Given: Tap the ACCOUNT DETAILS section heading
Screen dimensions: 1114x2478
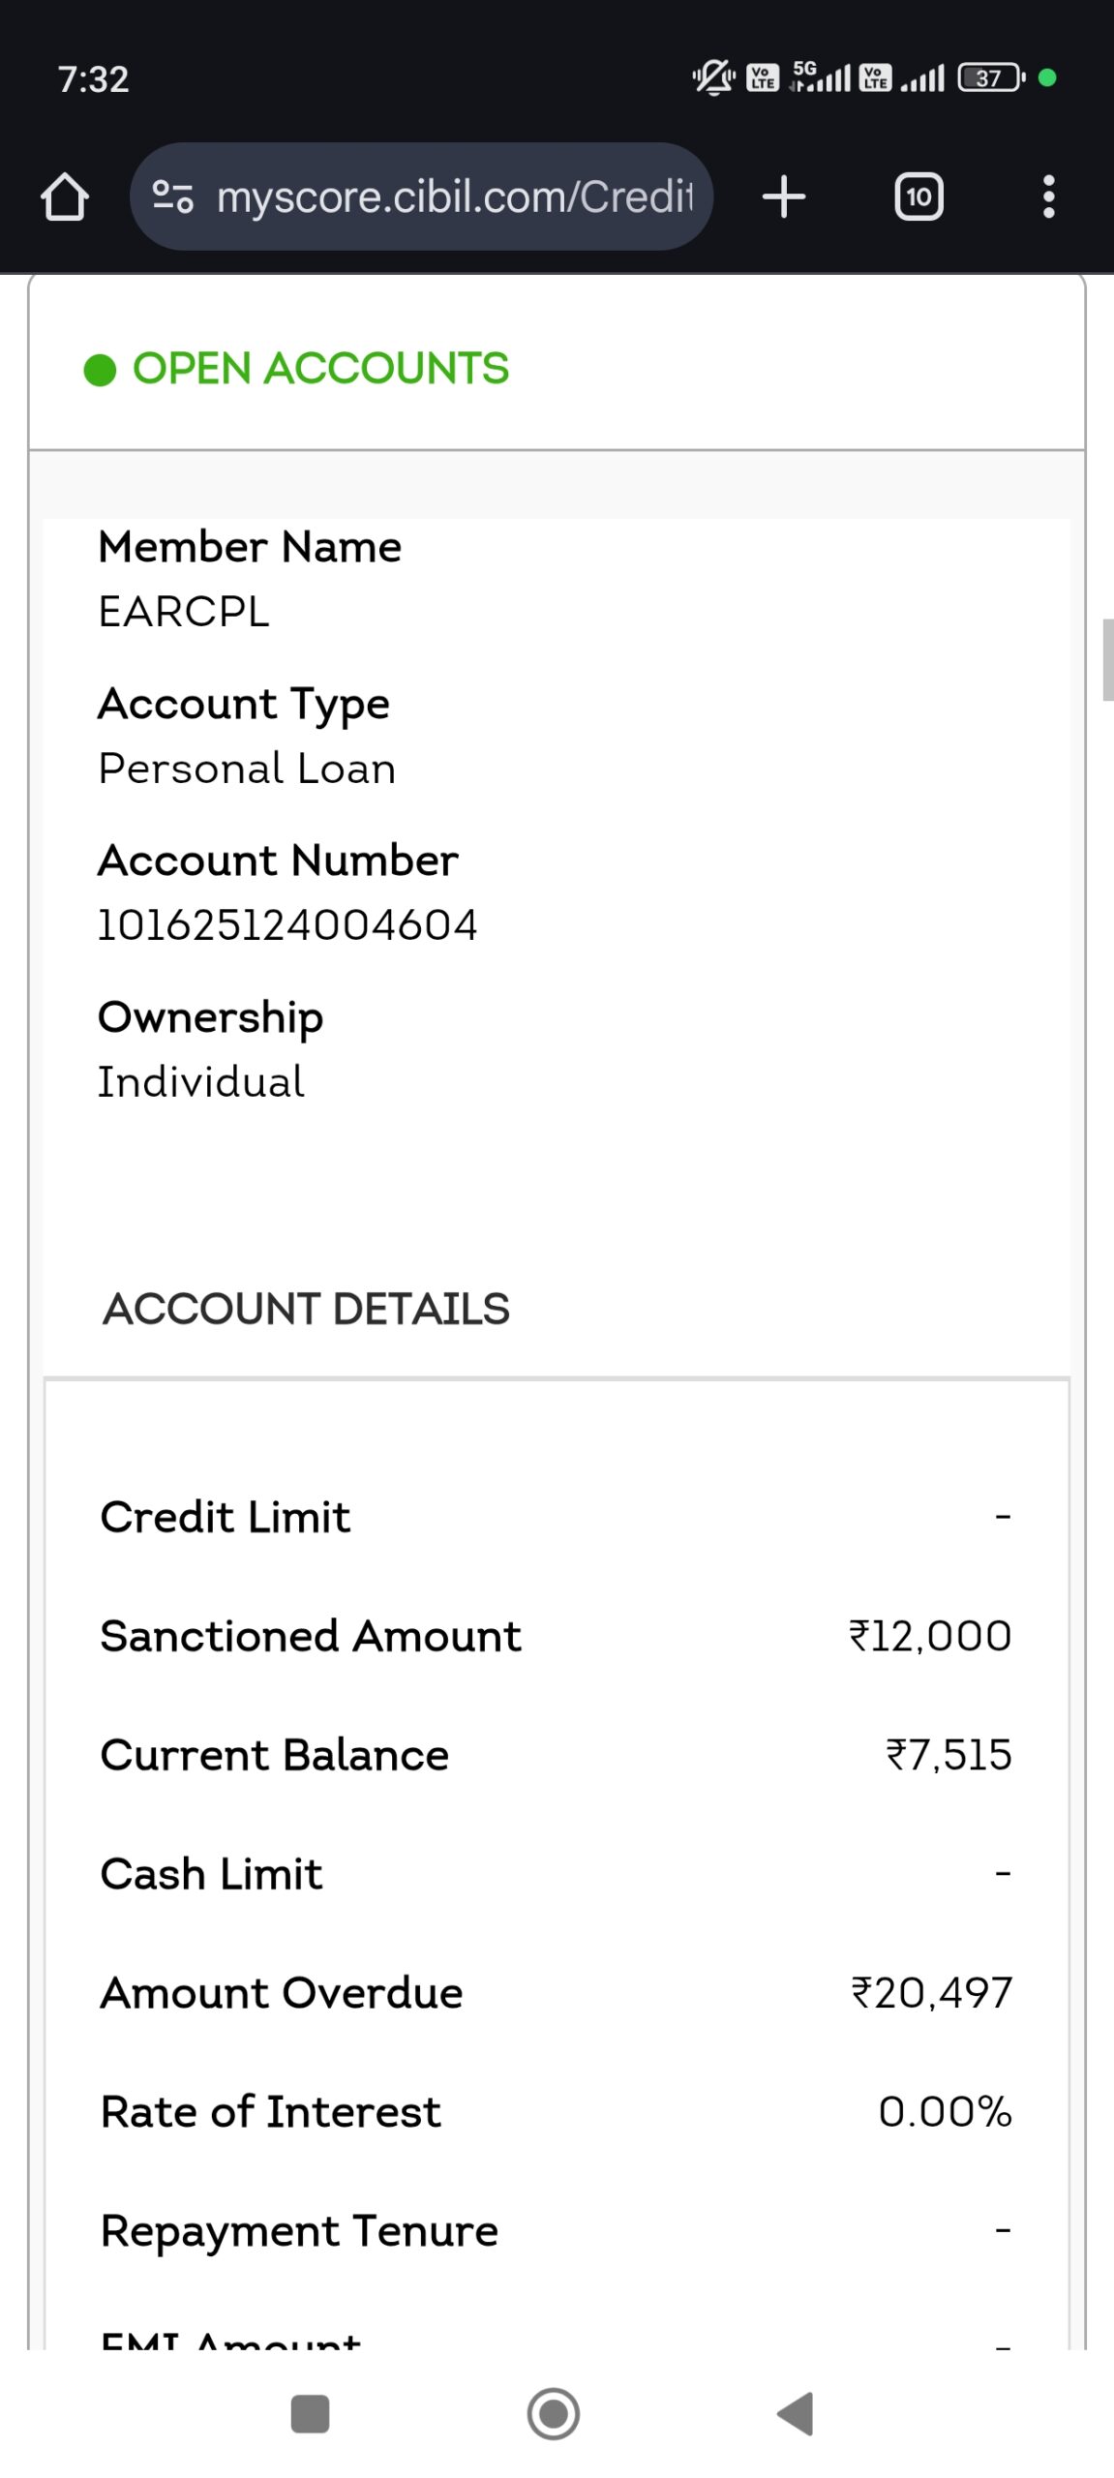Looking at the screenshot, I should [x=306, y=1309].
